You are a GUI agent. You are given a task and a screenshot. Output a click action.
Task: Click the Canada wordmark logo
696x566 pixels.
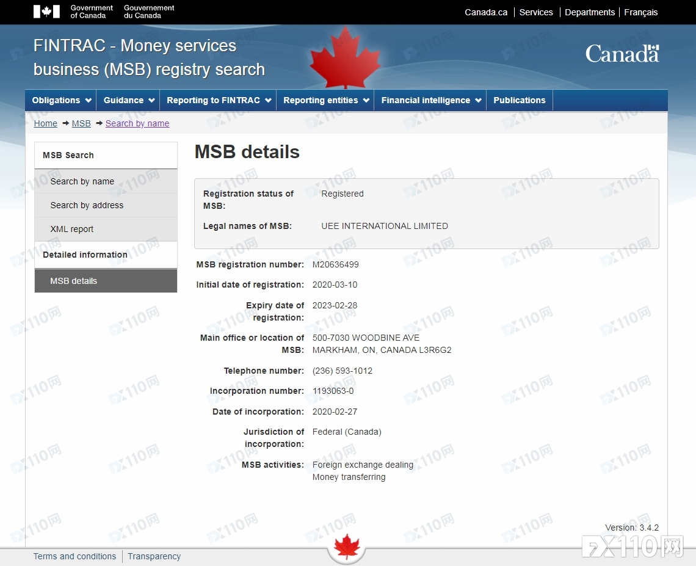[622, 54]
